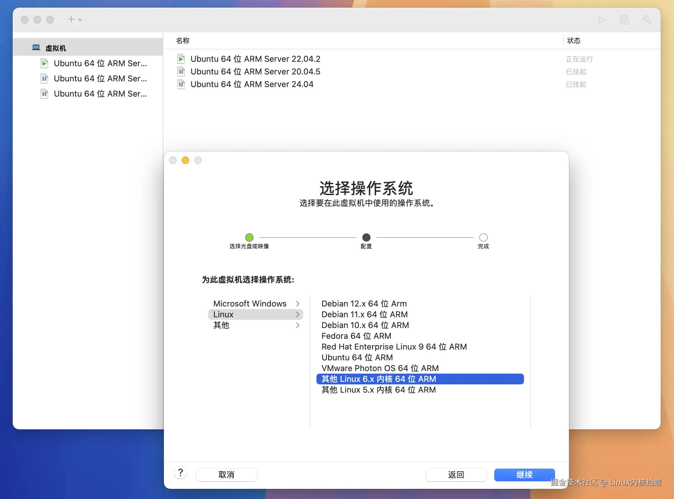Click the 完成 step circle

tap(483, 237)
